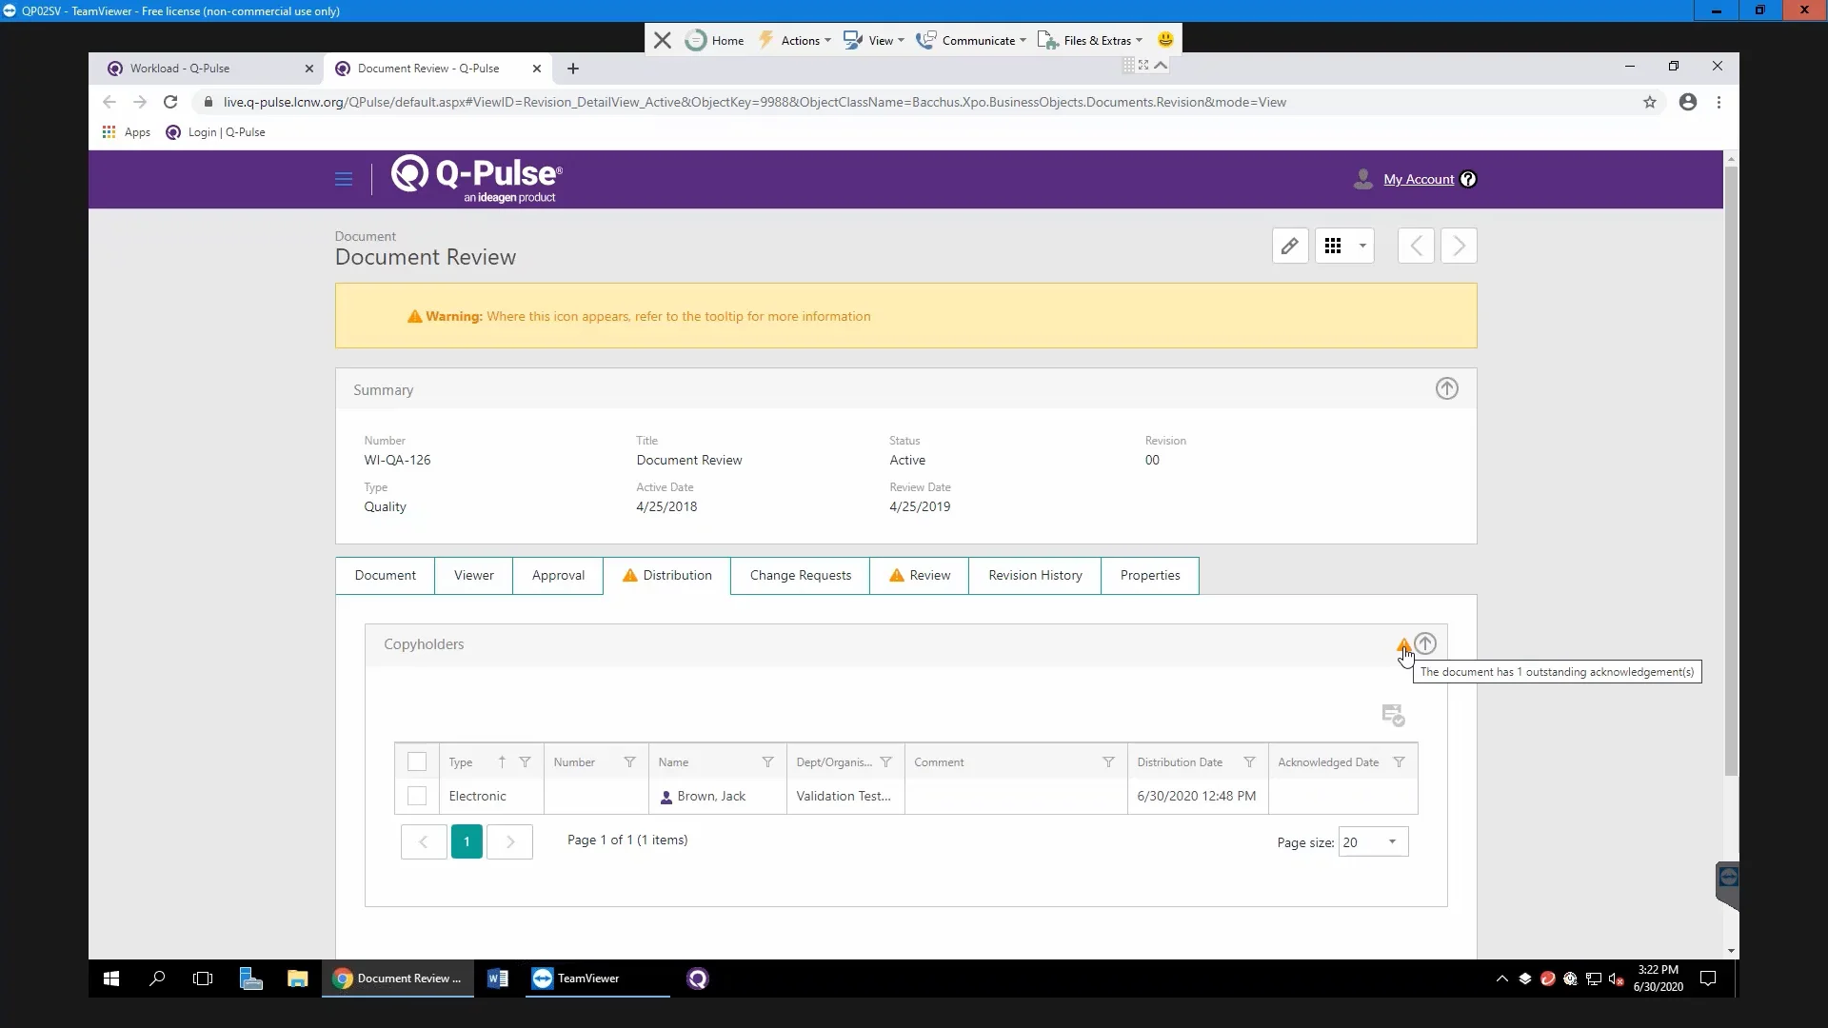Switch to the Revision History tab
Screen dimensions: 1828x1028
[x=1035, y=575]
